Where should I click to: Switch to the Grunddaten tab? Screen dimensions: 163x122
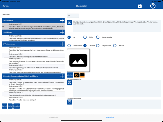coord(53,117)
